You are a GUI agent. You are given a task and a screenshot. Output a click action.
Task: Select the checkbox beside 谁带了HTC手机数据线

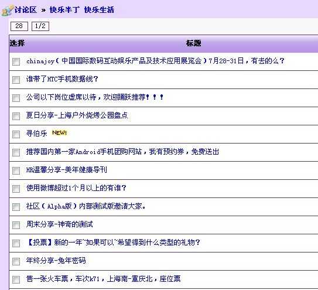coord(16,80)
